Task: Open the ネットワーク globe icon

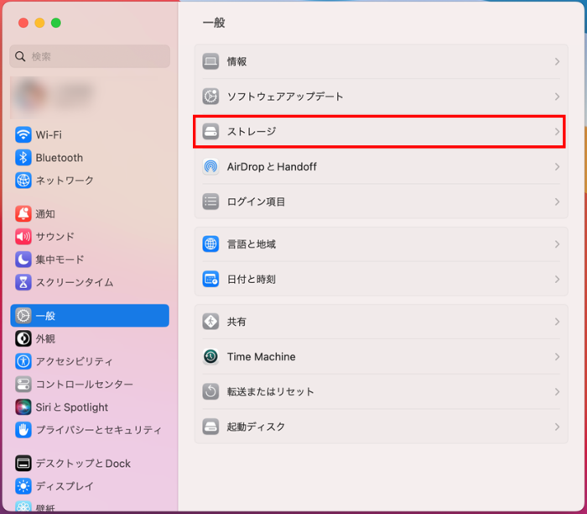Action: (23, 181)
